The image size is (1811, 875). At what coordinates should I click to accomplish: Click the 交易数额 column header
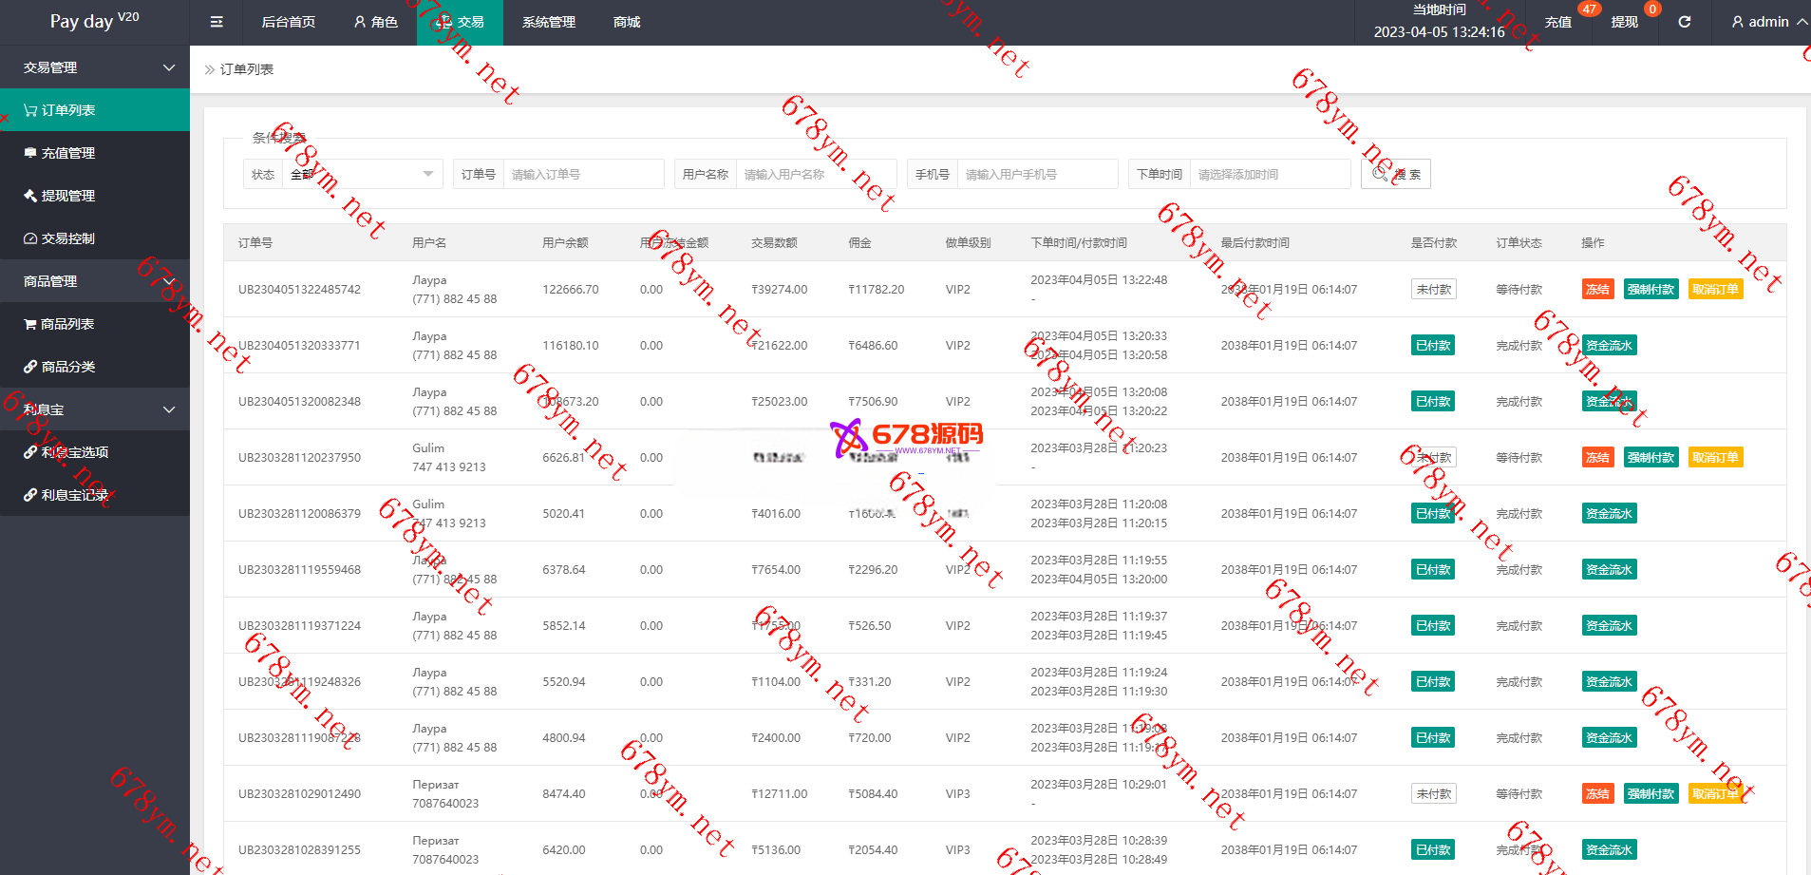pos(774,243)
